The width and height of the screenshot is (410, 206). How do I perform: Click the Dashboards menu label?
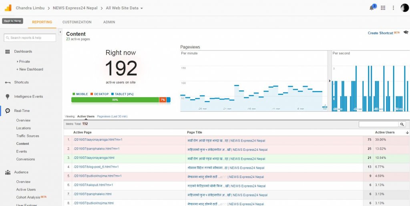click(x=23, y=52)
